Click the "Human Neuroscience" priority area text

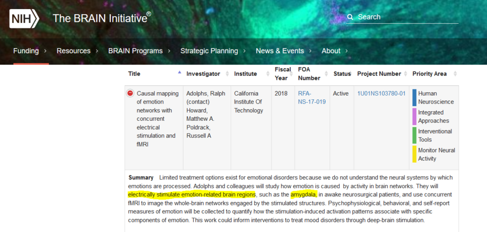pyautogui.click(x=436, y=97)
